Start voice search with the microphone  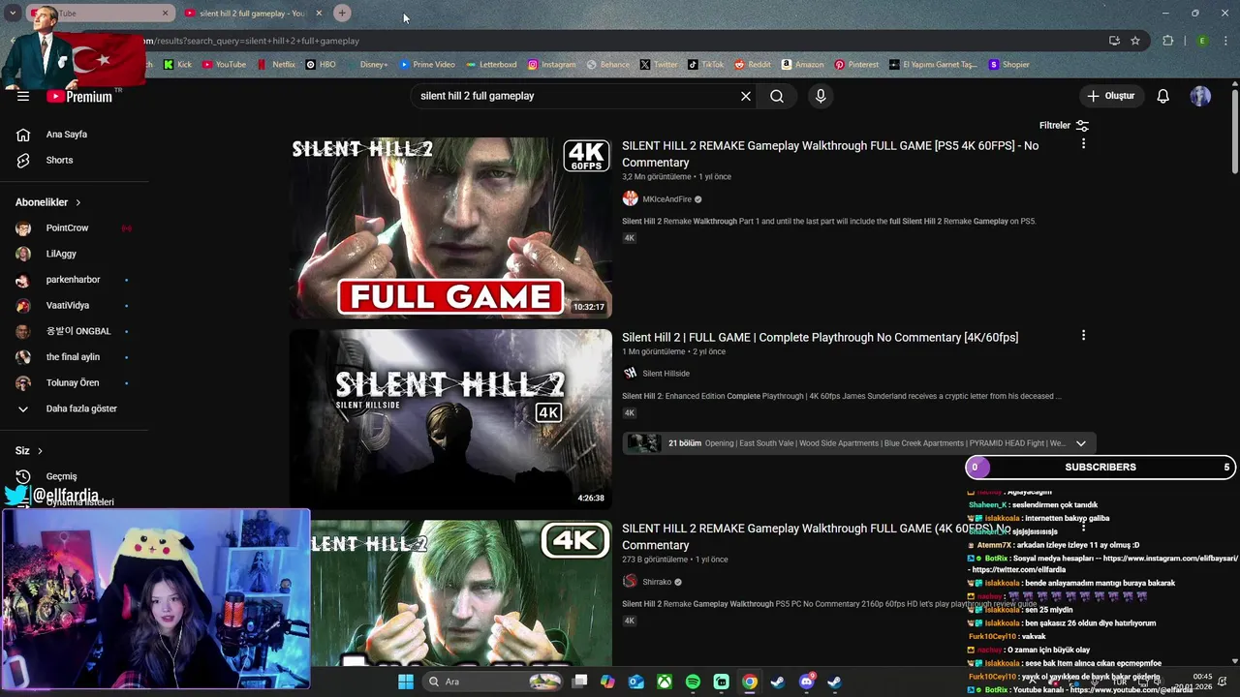(821, 96)
